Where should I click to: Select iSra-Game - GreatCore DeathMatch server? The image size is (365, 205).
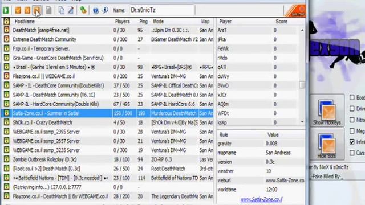[108, 58]
